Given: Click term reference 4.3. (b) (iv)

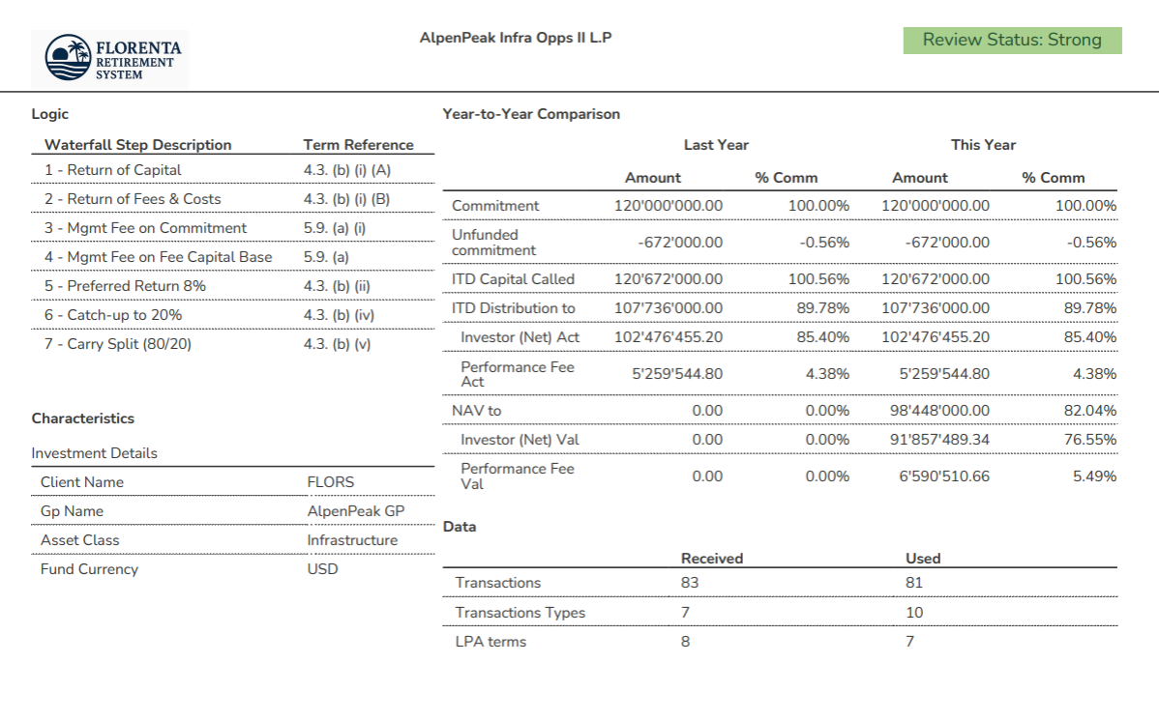Looking at the screenshot, I should click(x=339, y=315).
